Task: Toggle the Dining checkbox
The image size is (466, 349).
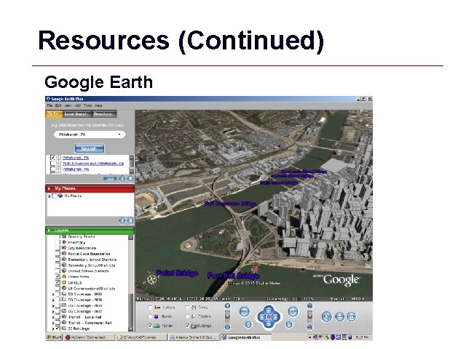Action: coord(187,308)
